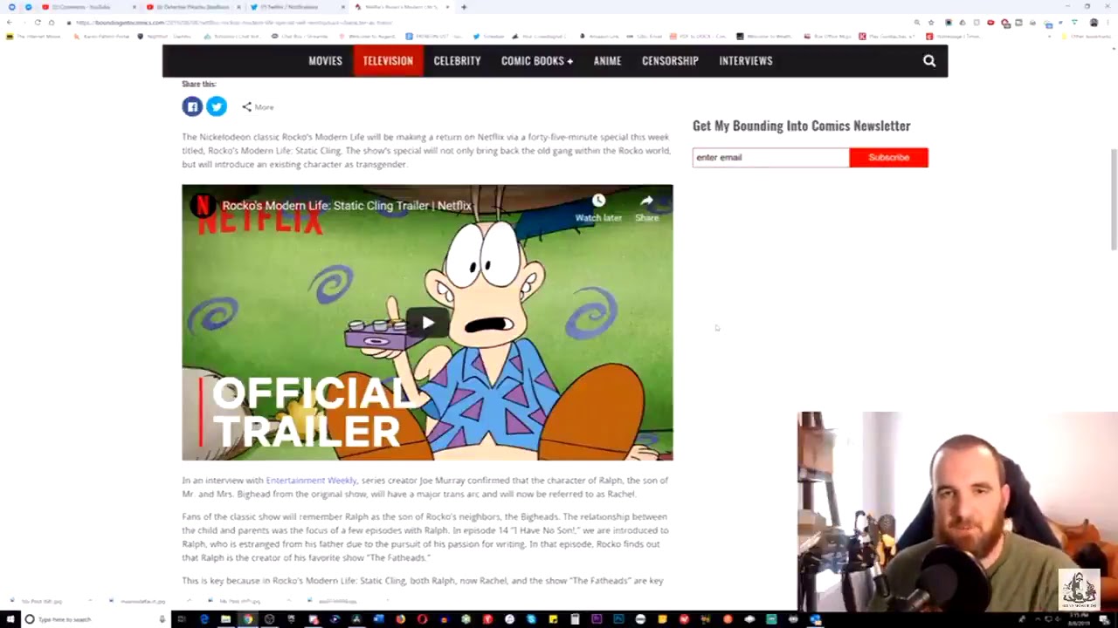Click the browser Back arrow
This screenshot has width=1118, height=628.
pos(10,23)
